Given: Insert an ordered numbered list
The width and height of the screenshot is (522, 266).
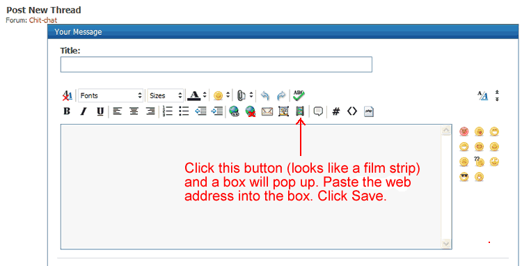Looking at the screenshot, I should tap(168, 111).
